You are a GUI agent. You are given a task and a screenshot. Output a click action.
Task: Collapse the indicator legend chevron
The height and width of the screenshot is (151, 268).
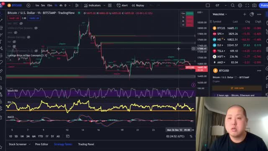[x=10, y=60]
